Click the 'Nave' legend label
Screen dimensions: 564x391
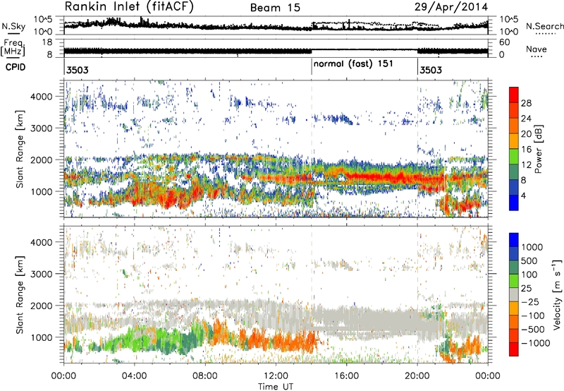tap(537, 49)
